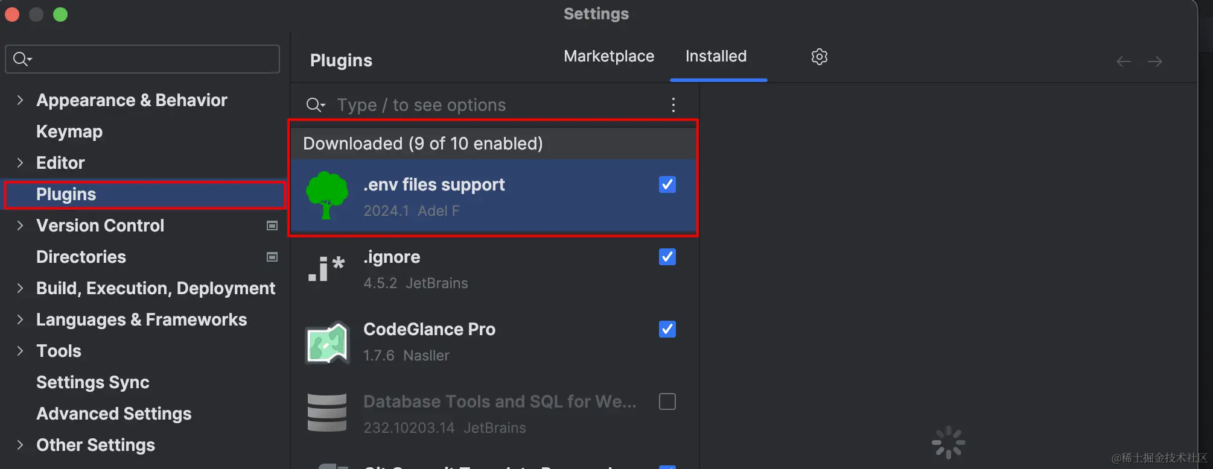Click the three-dot options in plugin search
Viewport: 1213px width, 469px height.
[673, 105]
